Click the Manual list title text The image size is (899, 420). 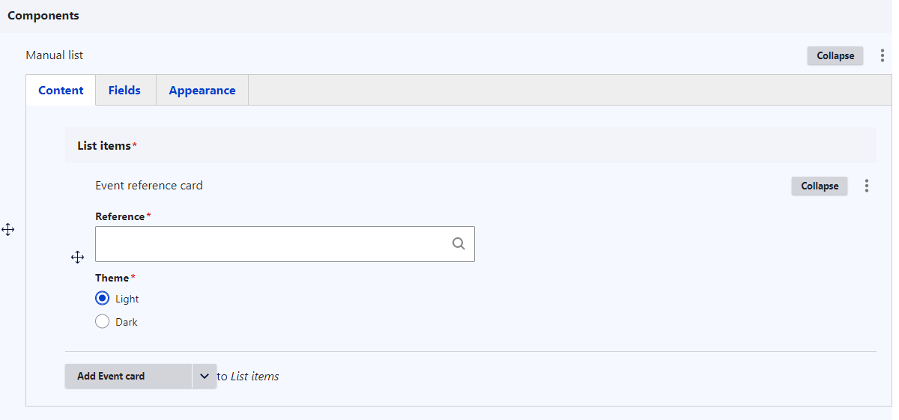tap(55, 55)
